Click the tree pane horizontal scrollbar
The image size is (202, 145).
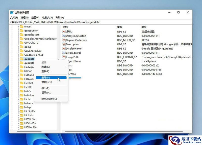pyautogui.click(x=29, y=131)
